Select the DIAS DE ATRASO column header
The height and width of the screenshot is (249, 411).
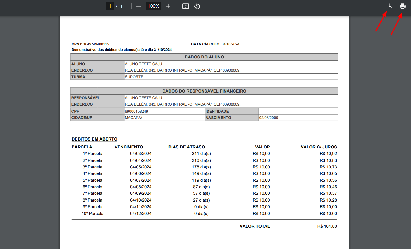tap(187, 147)
